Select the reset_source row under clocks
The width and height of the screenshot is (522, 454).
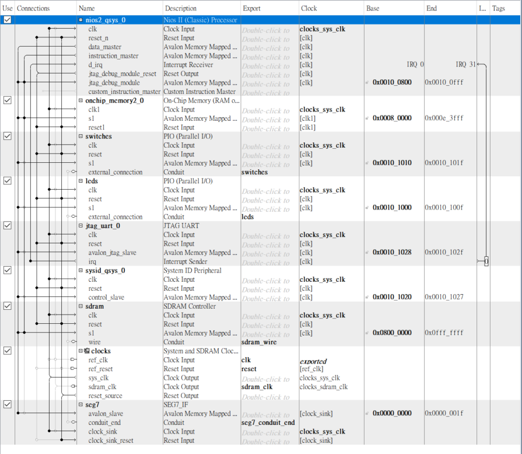pyautogui.click(x=105, y=396)
